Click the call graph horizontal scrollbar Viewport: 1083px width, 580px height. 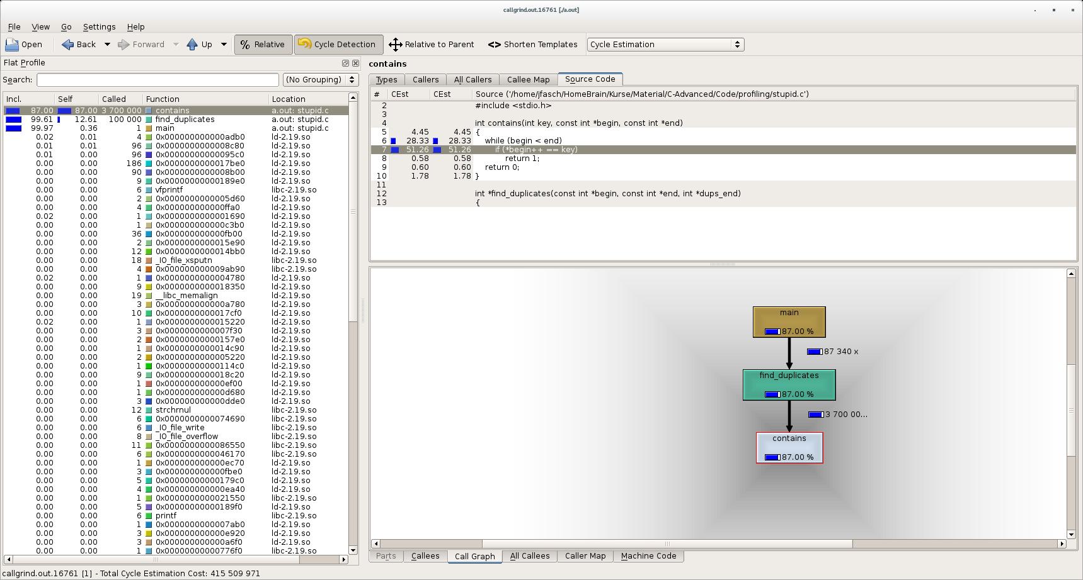667,544
